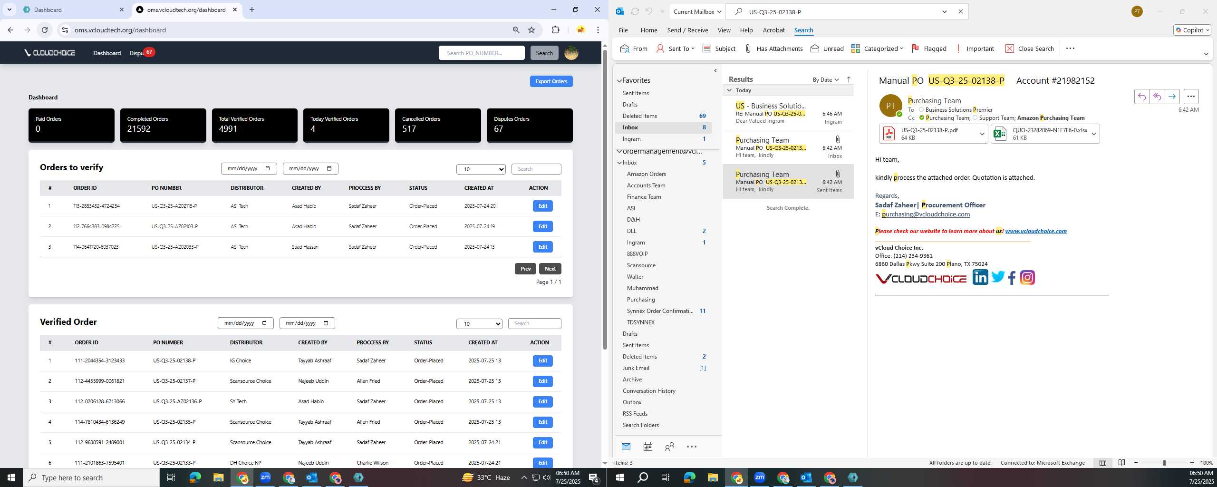Click the Search PO_NUMBER input field

(x=482, y=53)
